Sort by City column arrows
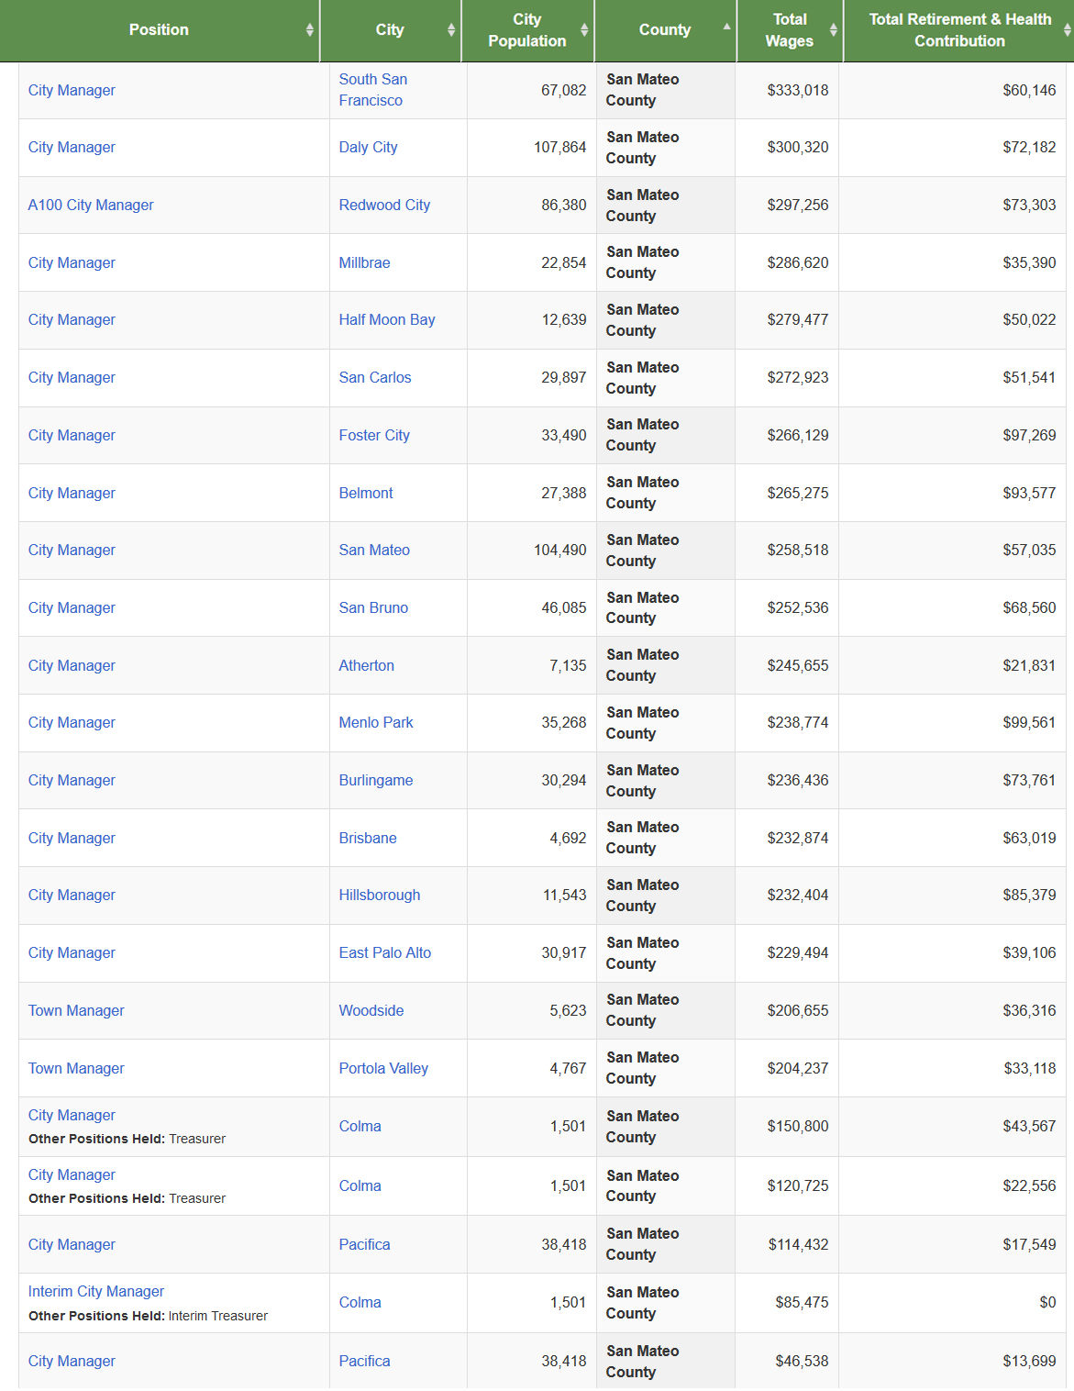1074x1391 pixels. click(450, 30)
